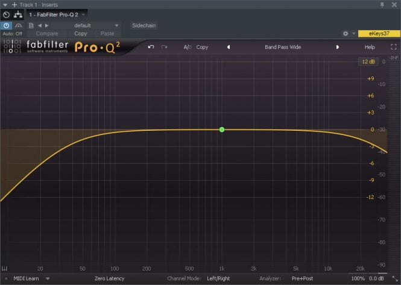Open the 12 dB display range menu
This screenshot has width=401, height=285.
coord(368,61)
